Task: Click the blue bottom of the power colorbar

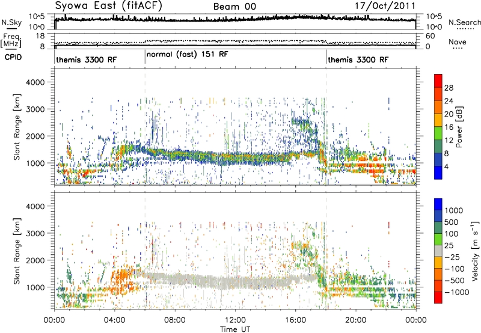Action: (x=438, y=173)
